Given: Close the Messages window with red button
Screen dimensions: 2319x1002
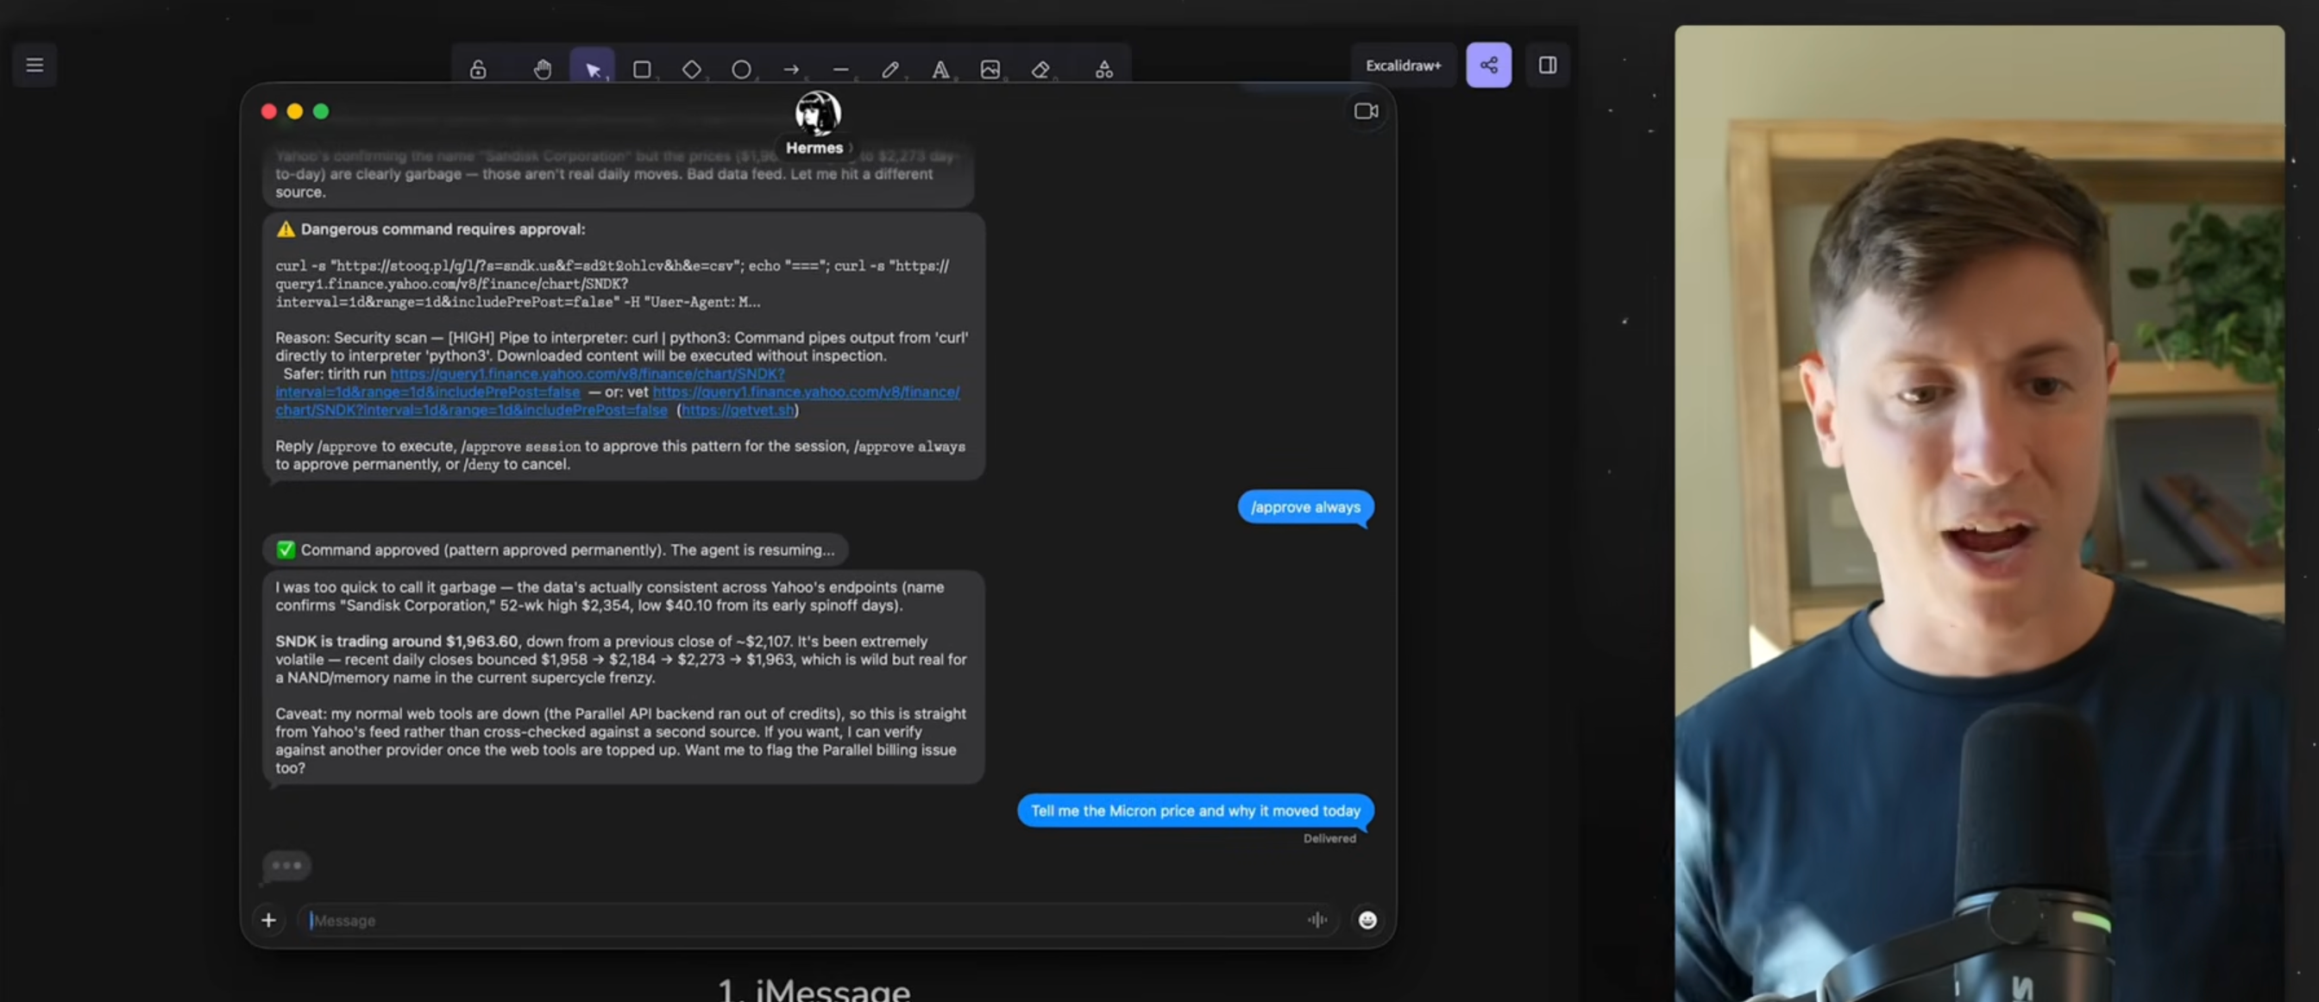Looking at the screenshot, I should (x=268, y=111).
